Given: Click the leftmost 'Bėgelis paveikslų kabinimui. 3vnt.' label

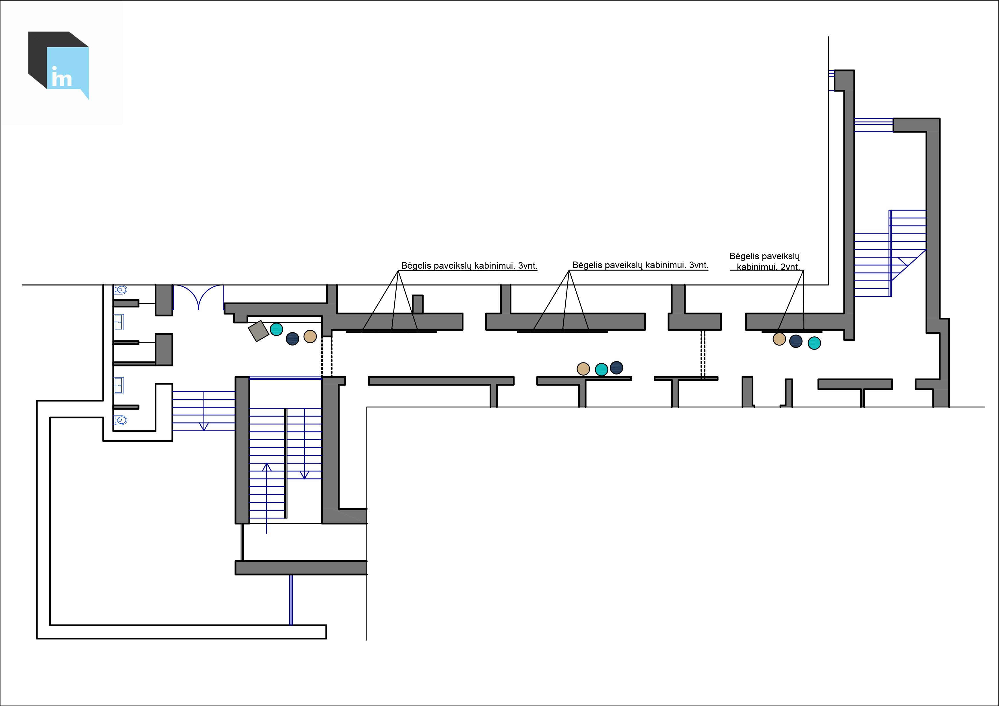Looking at the screenshot, I should tap(469, 266).
